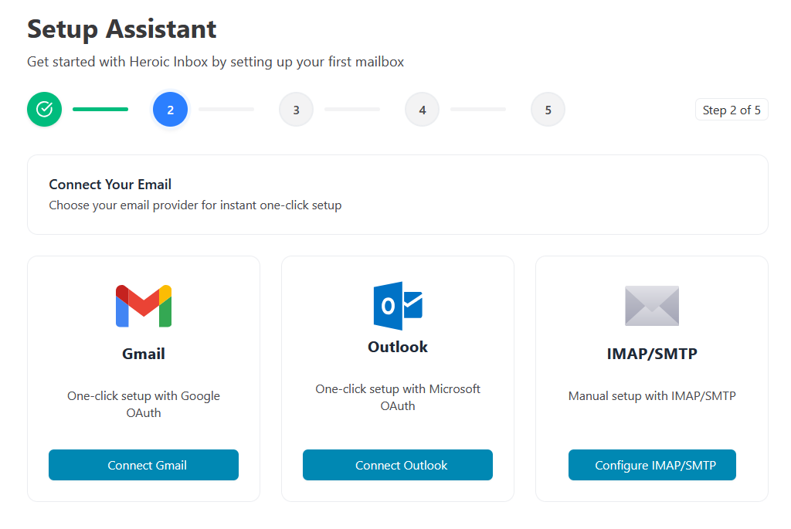Click the "Connect Your Email" heading

[x=110, y=185]
